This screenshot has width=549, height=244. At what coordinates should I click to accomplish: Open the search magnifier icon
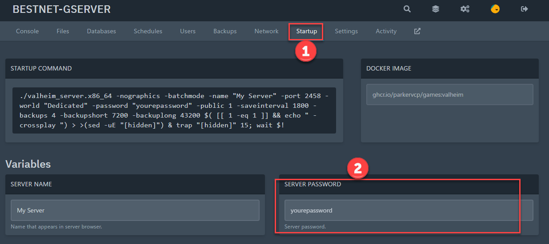point(407,9)
